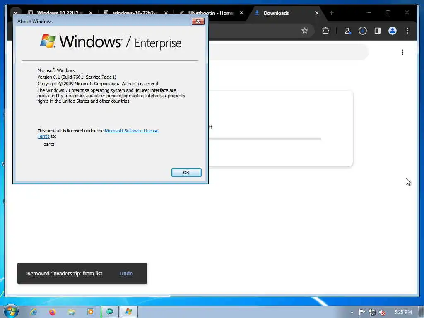Click the 5:25 PM clock
Viewport: 424px width, 318px height.
pyautogui.click(x=403, y=312)
